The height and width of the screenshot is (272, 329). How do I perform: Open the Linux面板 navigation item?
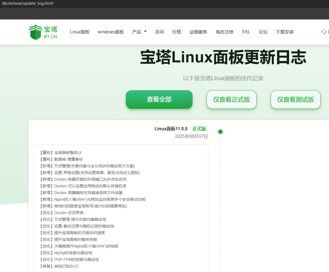click(80, 32)
